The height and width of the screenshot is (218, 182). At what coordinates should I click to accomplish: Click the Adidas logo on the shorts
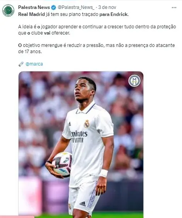(x=83, y=204)
